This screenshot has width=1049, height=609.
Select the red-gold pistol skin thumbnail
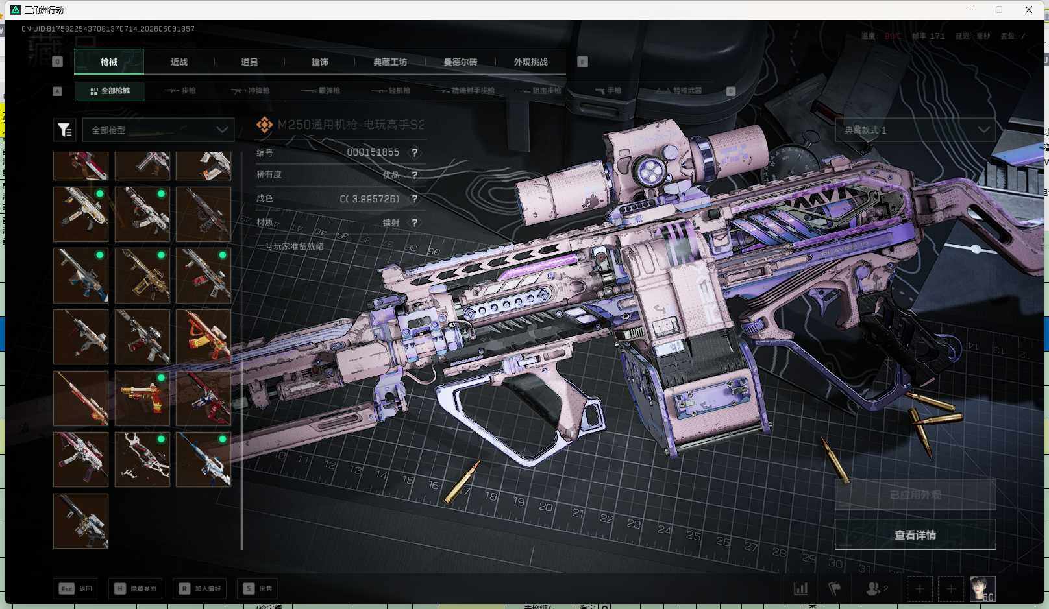(142, 398)
